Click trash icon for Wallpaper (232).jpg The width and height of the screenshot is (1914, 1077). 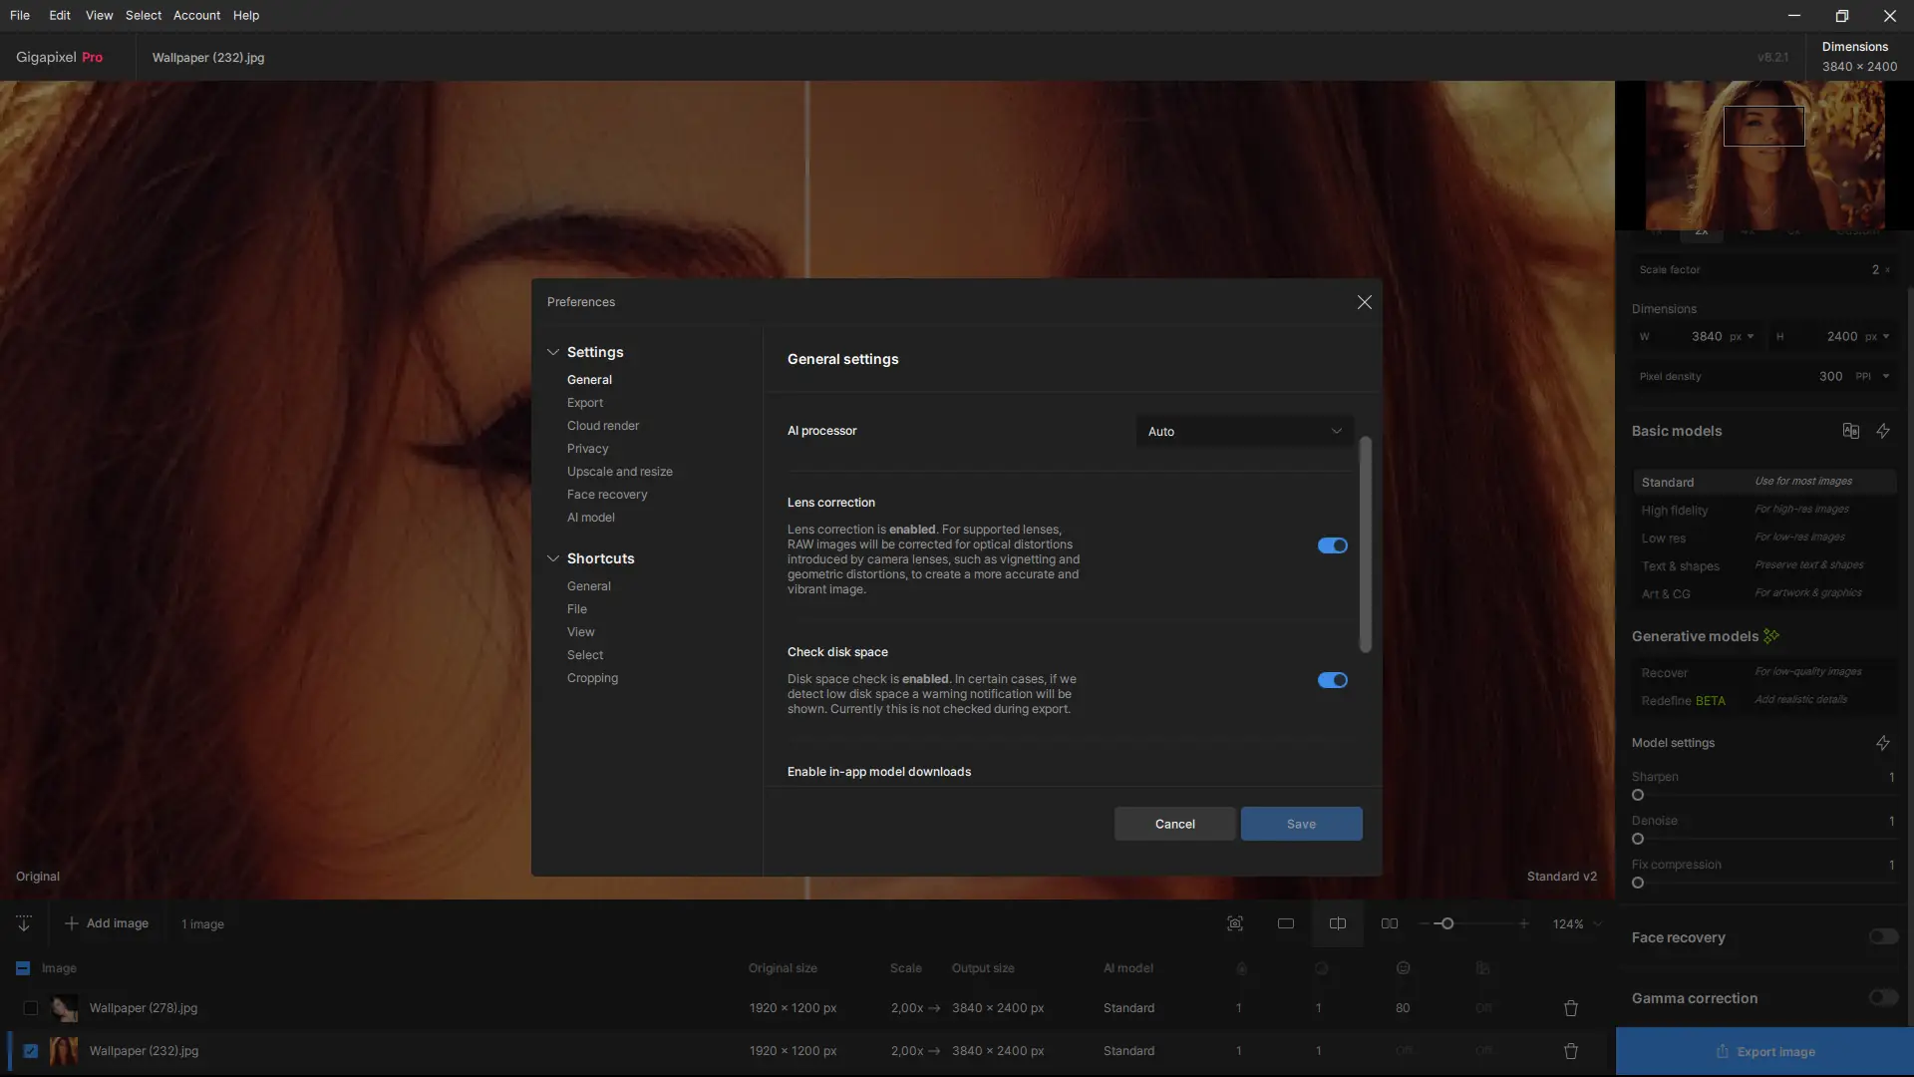tap(1571, 1051)
